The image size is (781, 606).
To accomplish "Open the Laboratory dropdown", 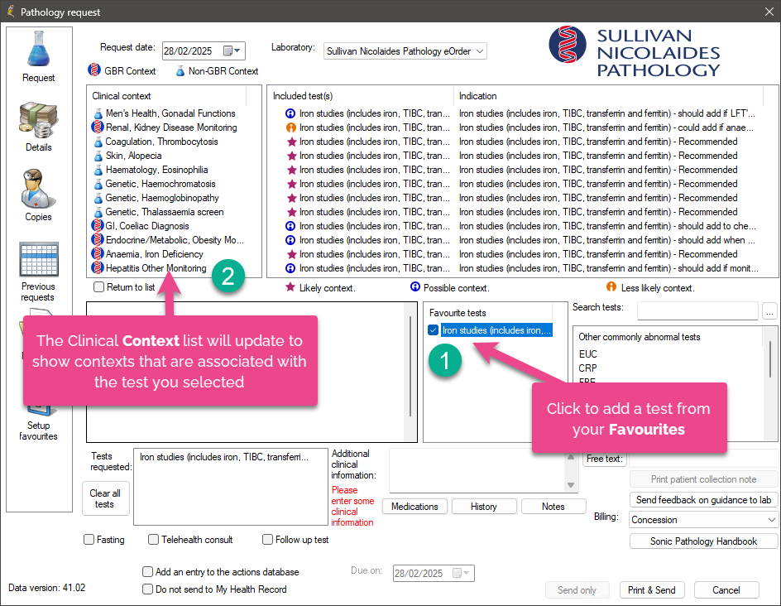I will pyautogui.click(x=478, y=50).
